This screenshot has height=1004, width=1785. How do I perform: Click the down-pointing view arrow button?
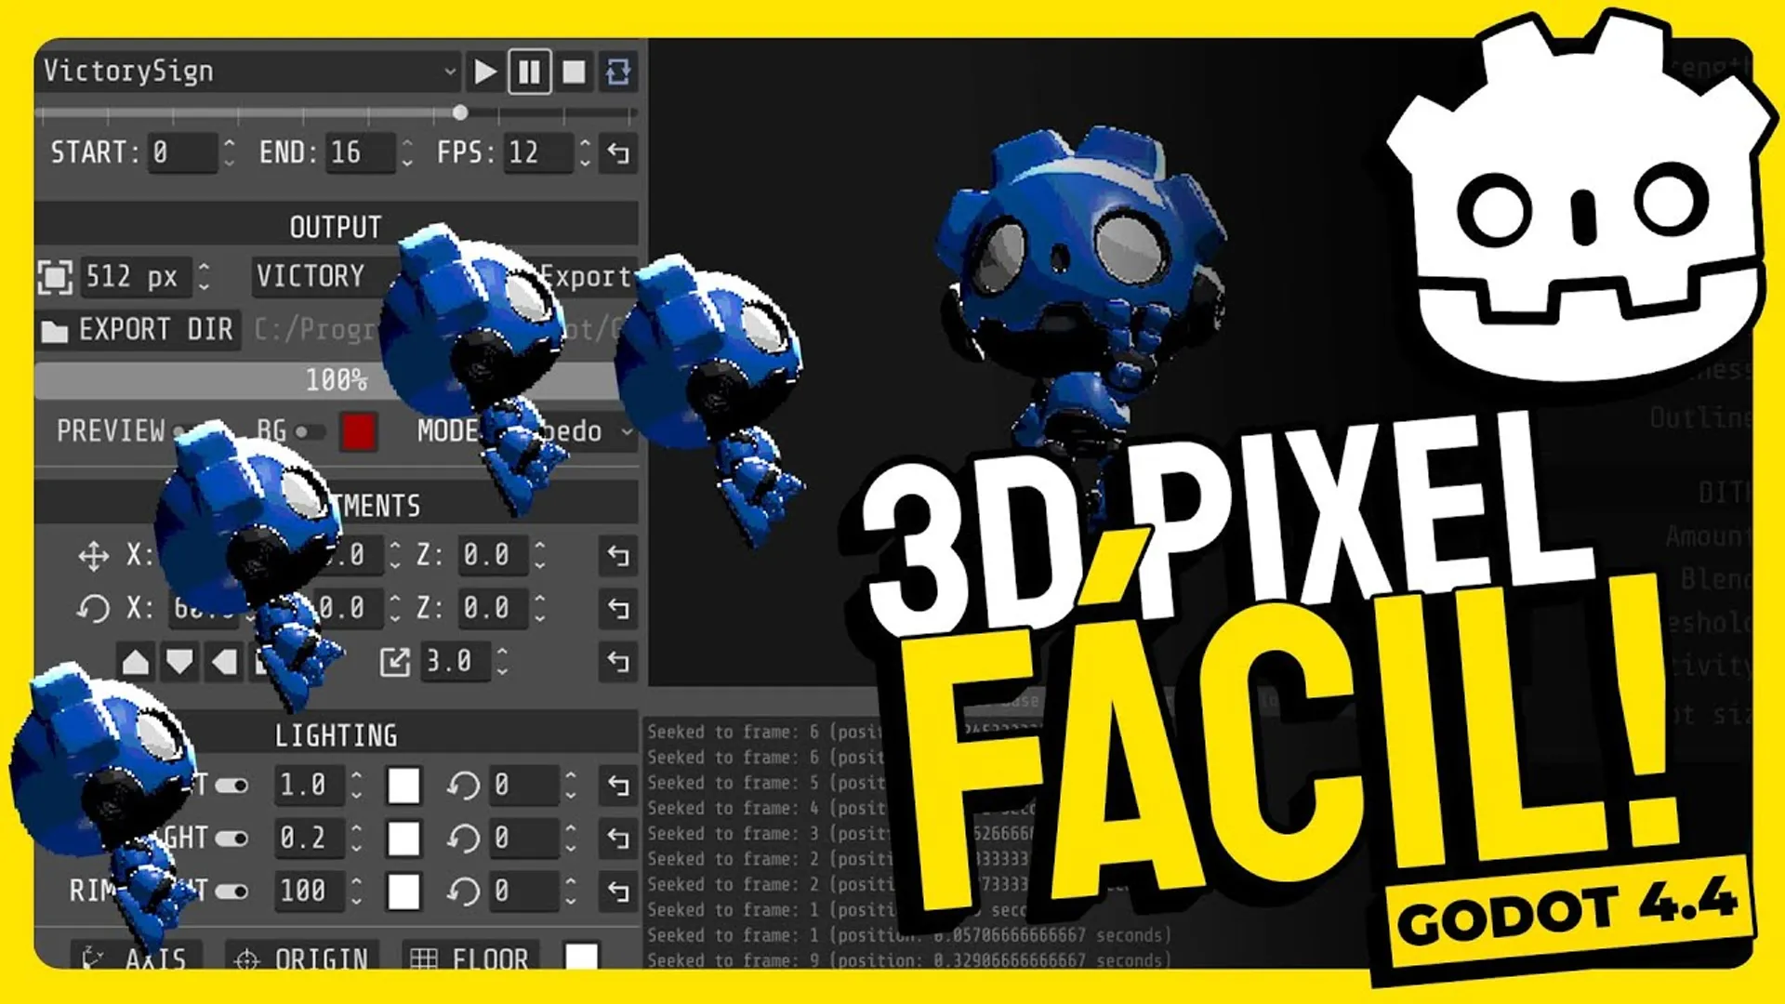click(x=179, y=662)
